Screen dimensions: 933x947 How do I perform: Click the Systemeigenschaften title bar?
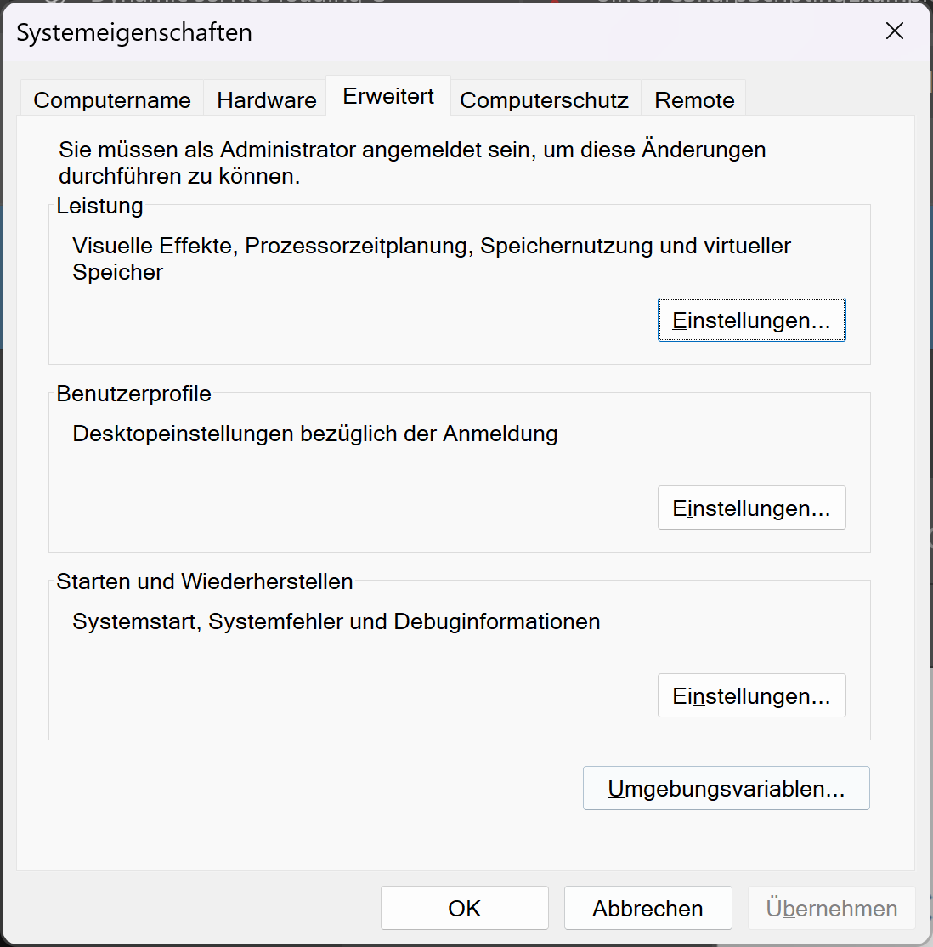coord(425,32)
